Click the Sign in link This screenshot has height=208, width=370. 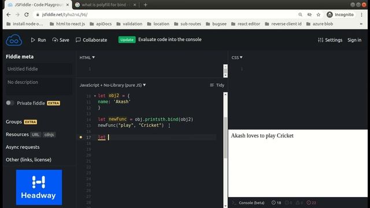(354, 40)
